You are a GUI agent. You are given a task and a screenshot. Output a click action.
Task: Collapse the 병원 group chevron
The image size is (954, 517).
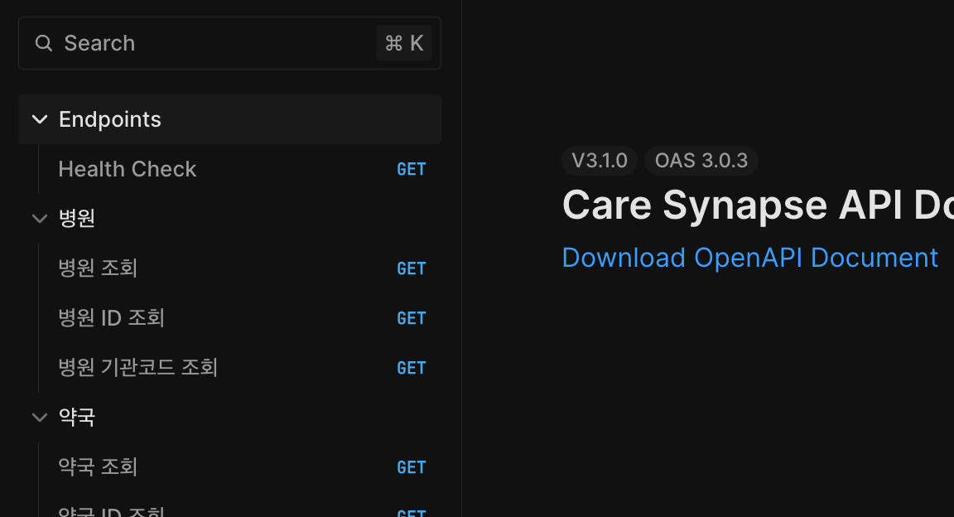39,219
